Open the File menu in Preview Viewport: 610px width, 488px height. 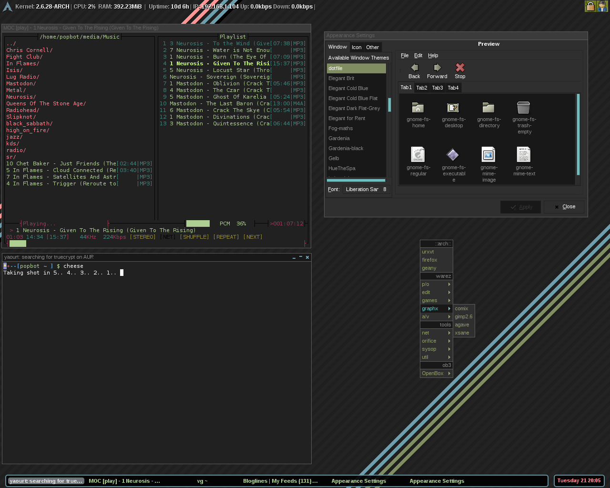[x=405, y=55]
